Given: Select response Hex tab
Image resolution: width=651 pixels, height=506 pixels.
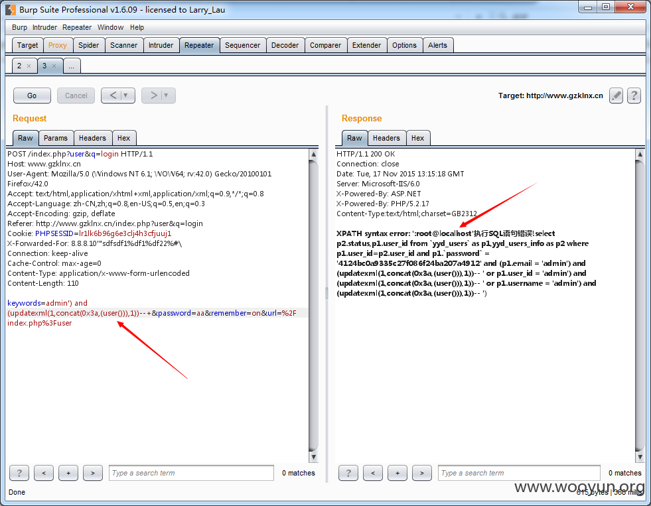Looking at the screenshot, I should click(417, 138).
